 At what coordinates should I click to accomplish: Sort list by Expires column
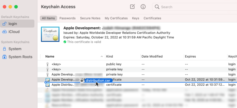[190, 57]
